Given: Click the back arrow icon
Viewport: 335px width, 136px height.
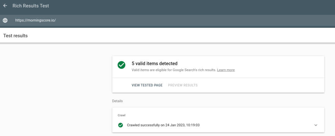Looking at the screenshot, I should click(5, 6).
